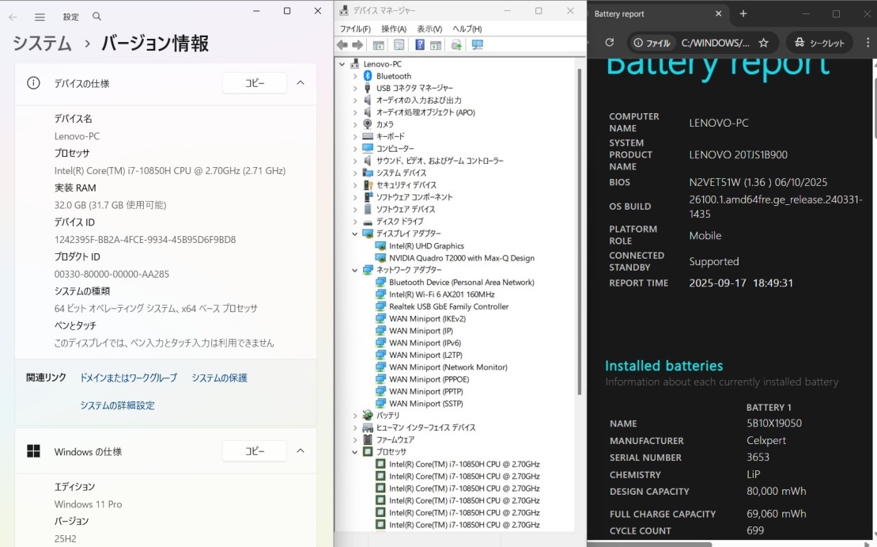This screenshot has height=547, width=877.
Task: Expand the Bluetooth device category
Action: point(355,76)
